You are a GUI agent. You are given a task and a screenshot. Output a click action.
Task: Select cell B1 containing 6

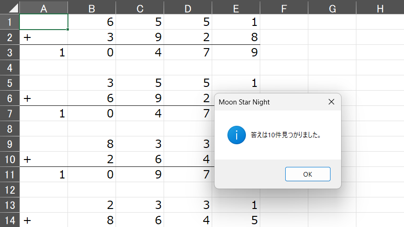[92, 22]
